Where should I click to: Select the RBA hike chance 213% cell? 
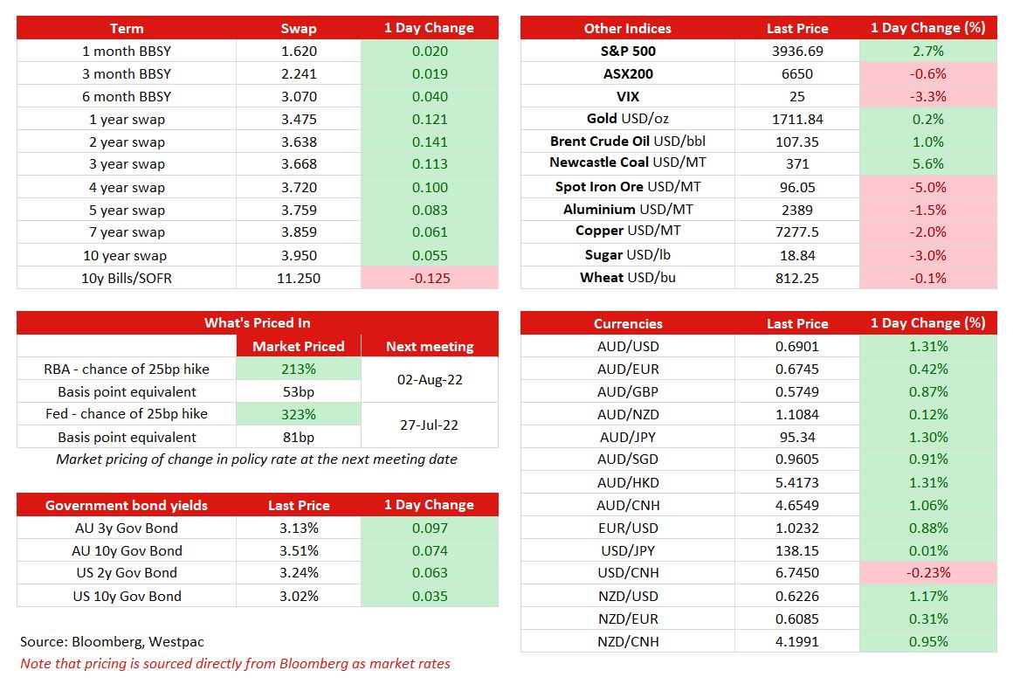click(x=299, y=369)
